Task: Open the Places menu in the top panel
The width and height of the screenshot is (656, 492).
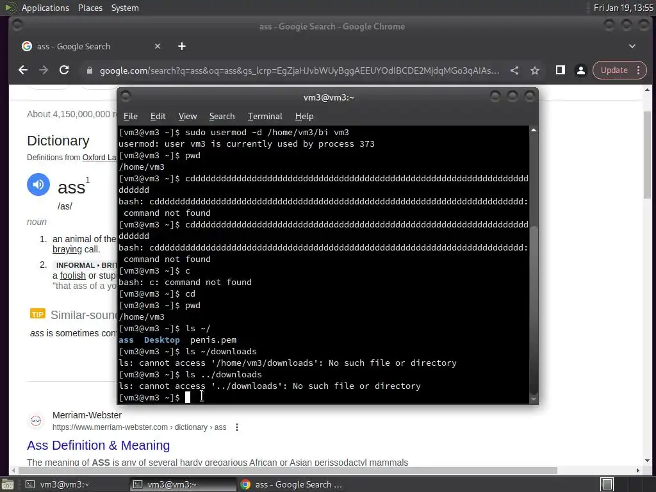Action: click(90, 8)
